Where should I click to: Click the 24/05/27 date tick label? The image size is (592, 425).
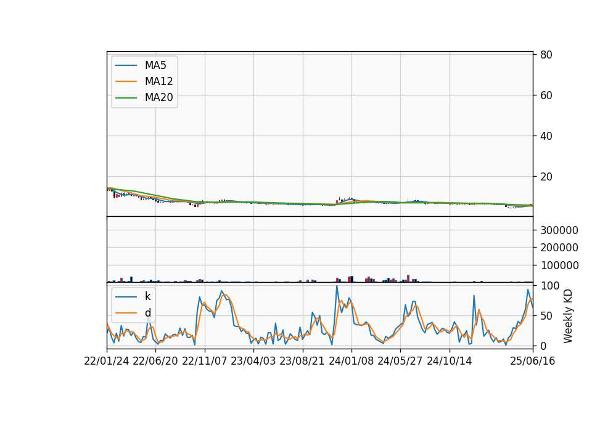(x=400, y=361)
